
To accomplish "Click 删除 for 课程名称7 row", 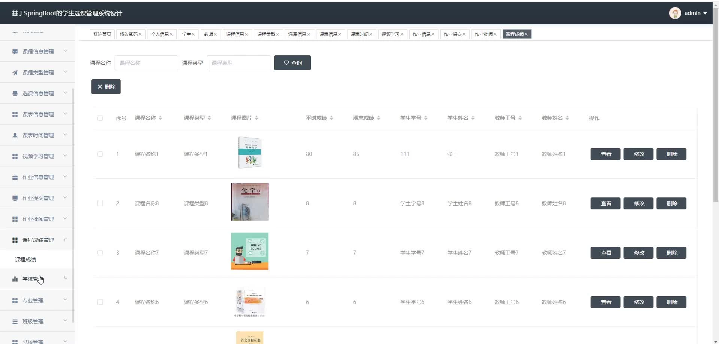I will (671, 253).
